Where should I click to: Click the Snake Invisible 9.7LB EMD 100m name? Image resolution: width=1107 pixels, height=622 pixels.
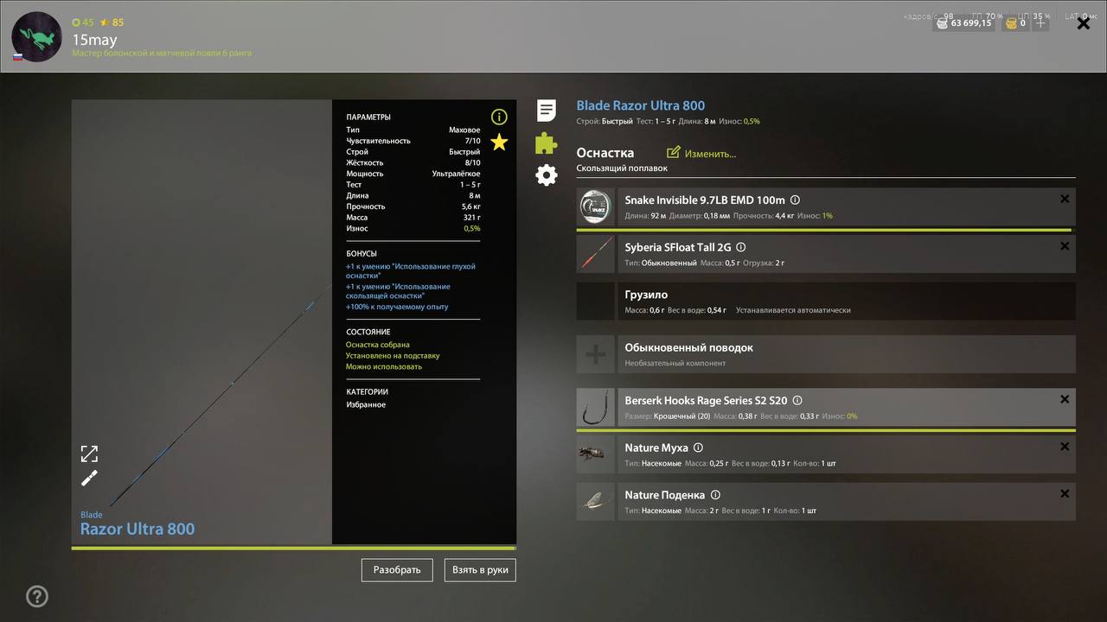705,200
